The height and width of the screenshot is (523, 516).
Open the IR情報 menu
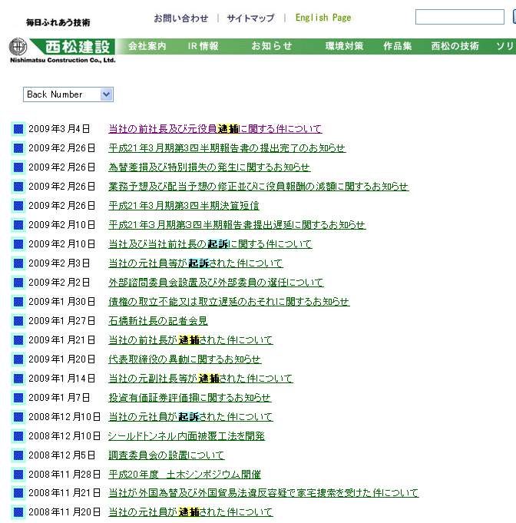(203, 46)
